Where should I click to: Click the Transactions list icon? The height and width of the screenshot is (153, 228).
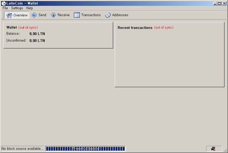coord(77,15)
